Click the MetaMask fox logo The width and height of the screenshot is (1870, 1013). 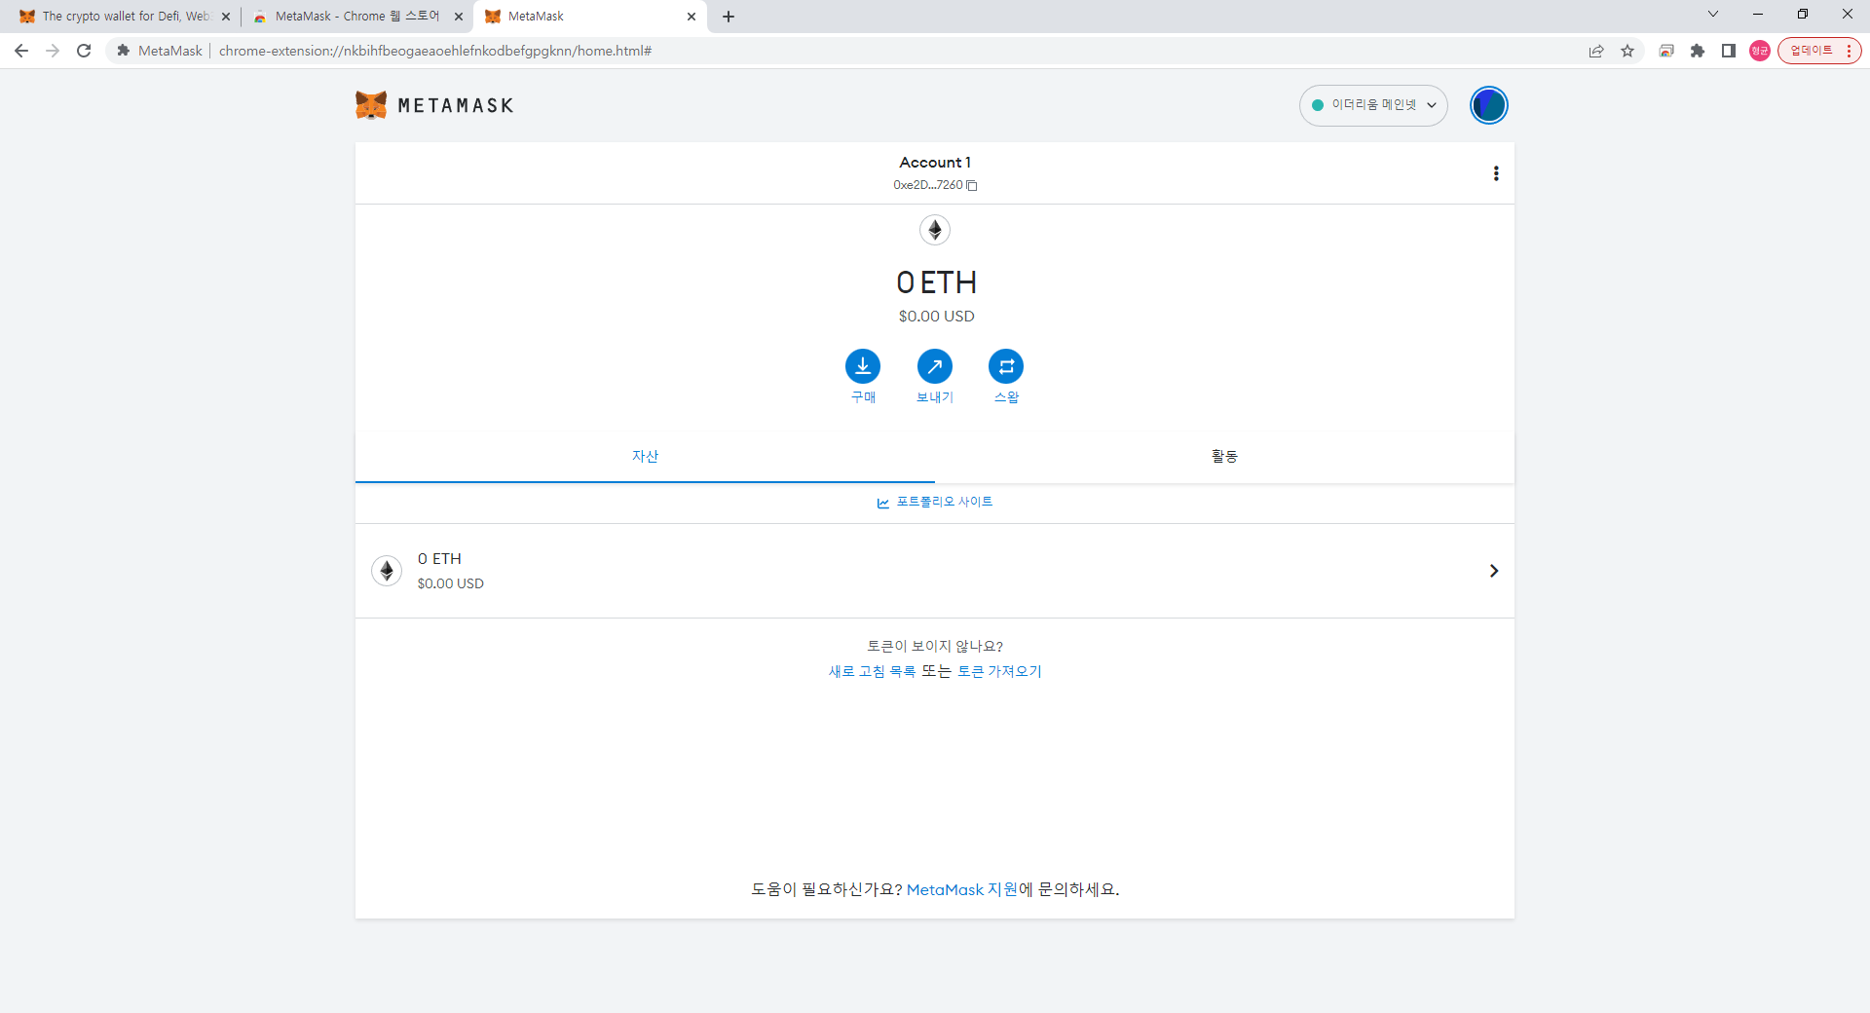371,105
